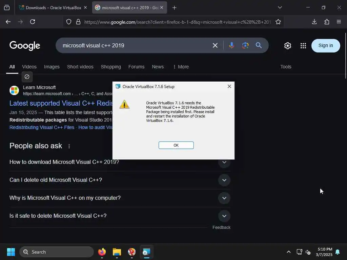
Task: Select the microsoft visual c++ 2019 Google tab
Action: point(130,8)
